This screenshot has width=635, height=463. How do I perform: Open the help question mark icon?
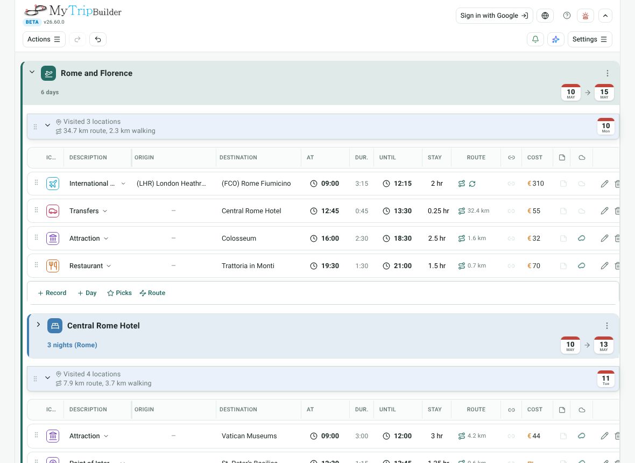pyautogui.click(x=567, y=16)
